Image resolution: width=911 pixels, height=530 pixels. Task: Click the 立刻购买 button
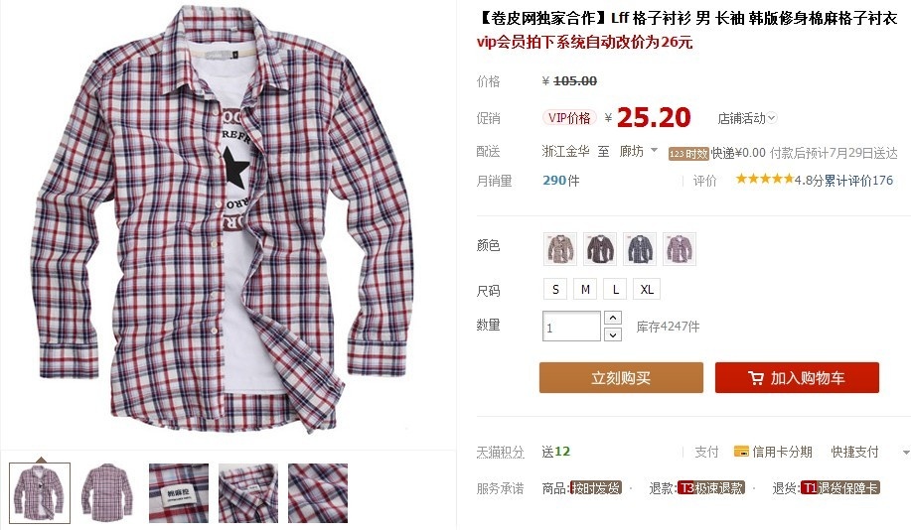[x=621, y=378]
